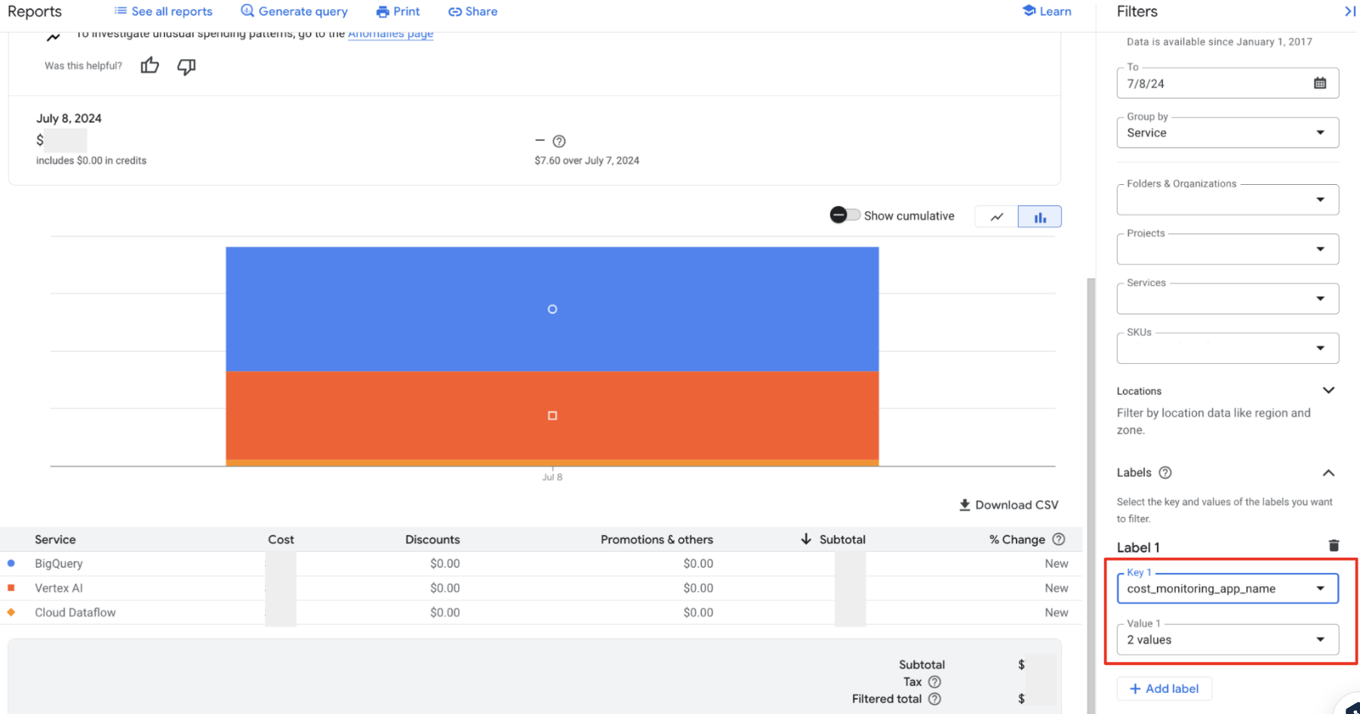Open the calendar picker for To date
The image size is (1360, 714).
(1320, 83)
